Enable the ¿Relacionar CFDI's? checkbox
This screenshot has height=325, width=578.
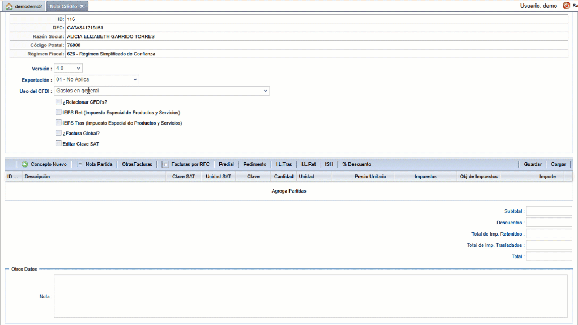tap(58, 102)
